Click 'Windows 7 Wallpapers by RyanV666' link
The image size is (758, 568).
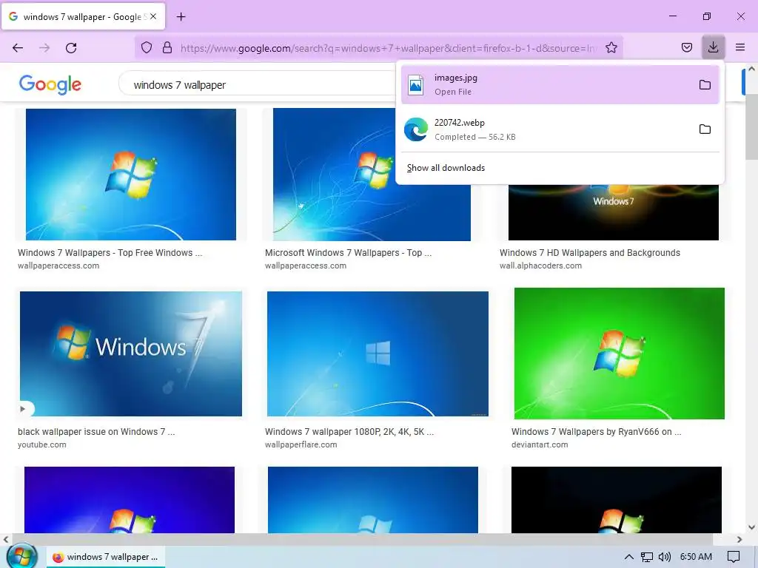[x=597, y=432]
